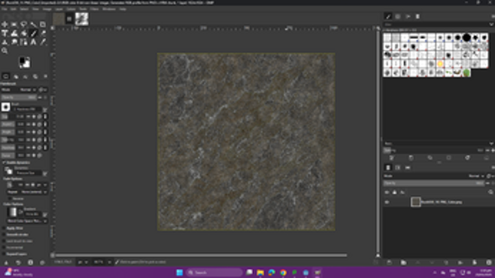Click the Windows Start button
This screenshot has width=495, height=278.
[x=179, y=272]
